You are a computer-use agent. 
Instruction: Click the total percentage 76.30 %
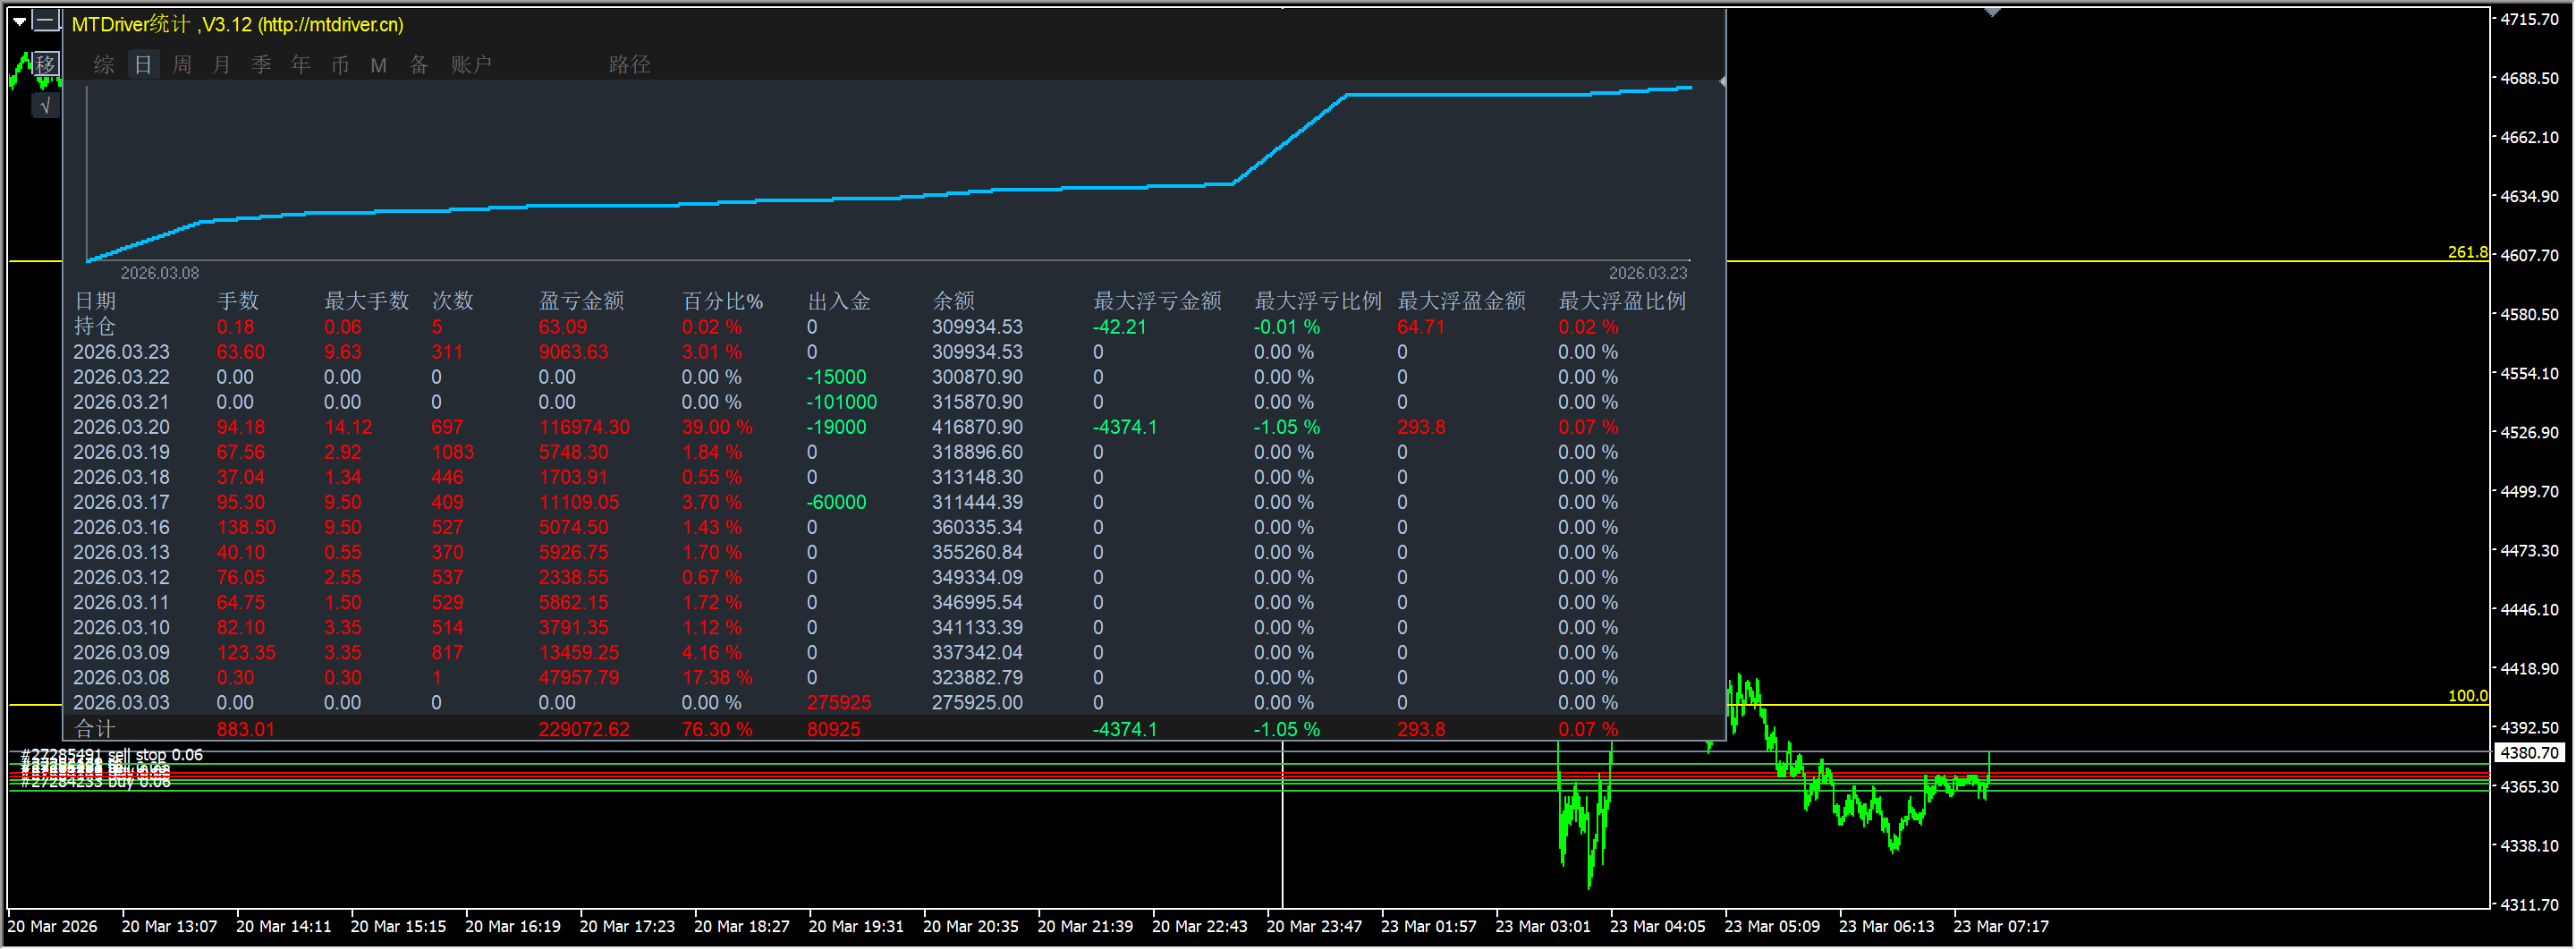coord(716,729)
